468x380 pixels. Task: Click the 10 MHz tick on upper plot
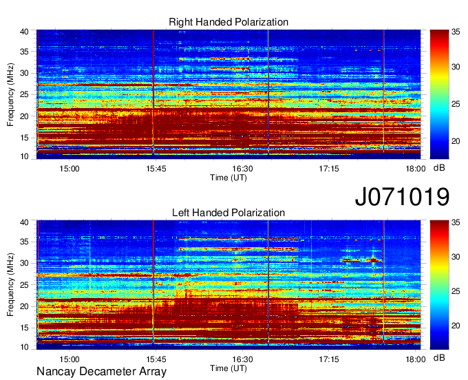(25, 156)
